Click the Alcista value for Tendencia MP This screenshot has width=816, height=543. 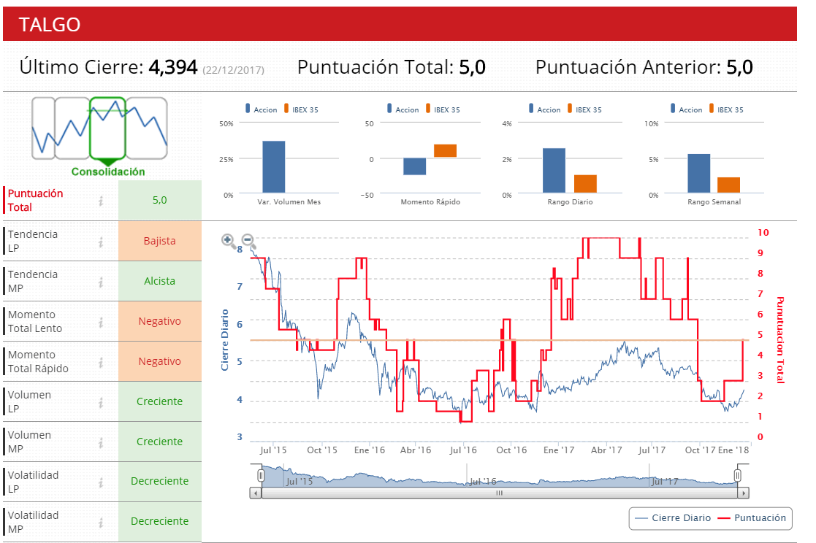click(160, 281)
